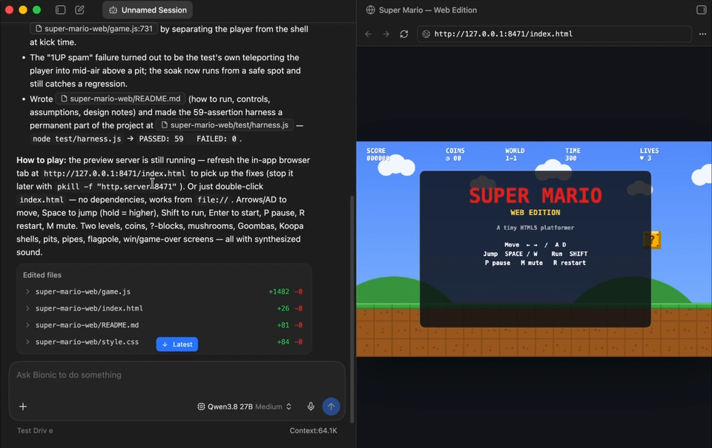Click the WEB EDITION subtitle in game
The height and width of the screenshot is (448, 712).
point(535,212)
